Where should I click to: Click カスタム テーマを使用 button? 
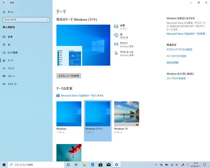(69, 76)
